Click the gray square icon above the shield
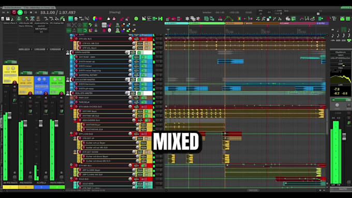 point(104,25)
